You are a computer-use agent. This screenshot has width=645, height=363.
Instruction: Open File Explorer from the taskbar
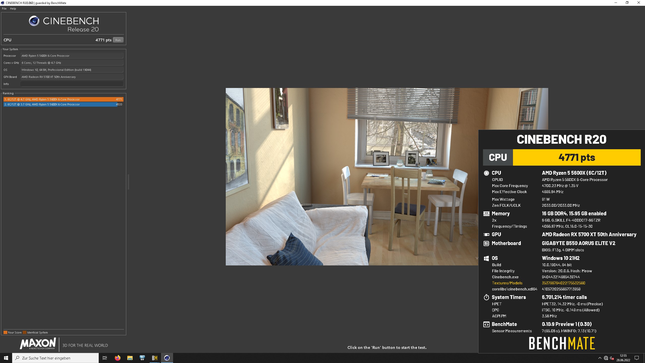tap(130, 358)
